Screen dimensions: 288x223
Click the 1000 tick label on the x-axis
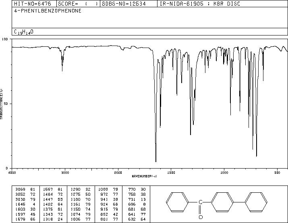(x=224, y=173)
